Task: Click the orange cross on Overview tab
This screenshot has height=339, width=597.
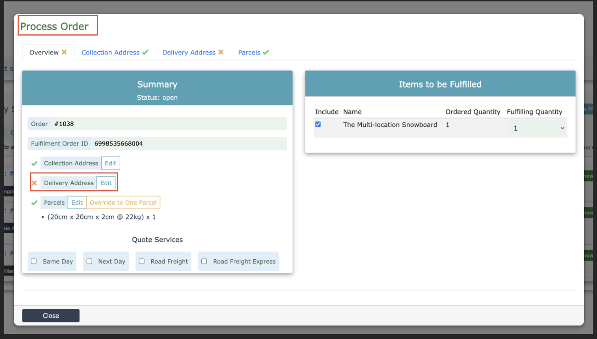Action: (x=64, y=52)
